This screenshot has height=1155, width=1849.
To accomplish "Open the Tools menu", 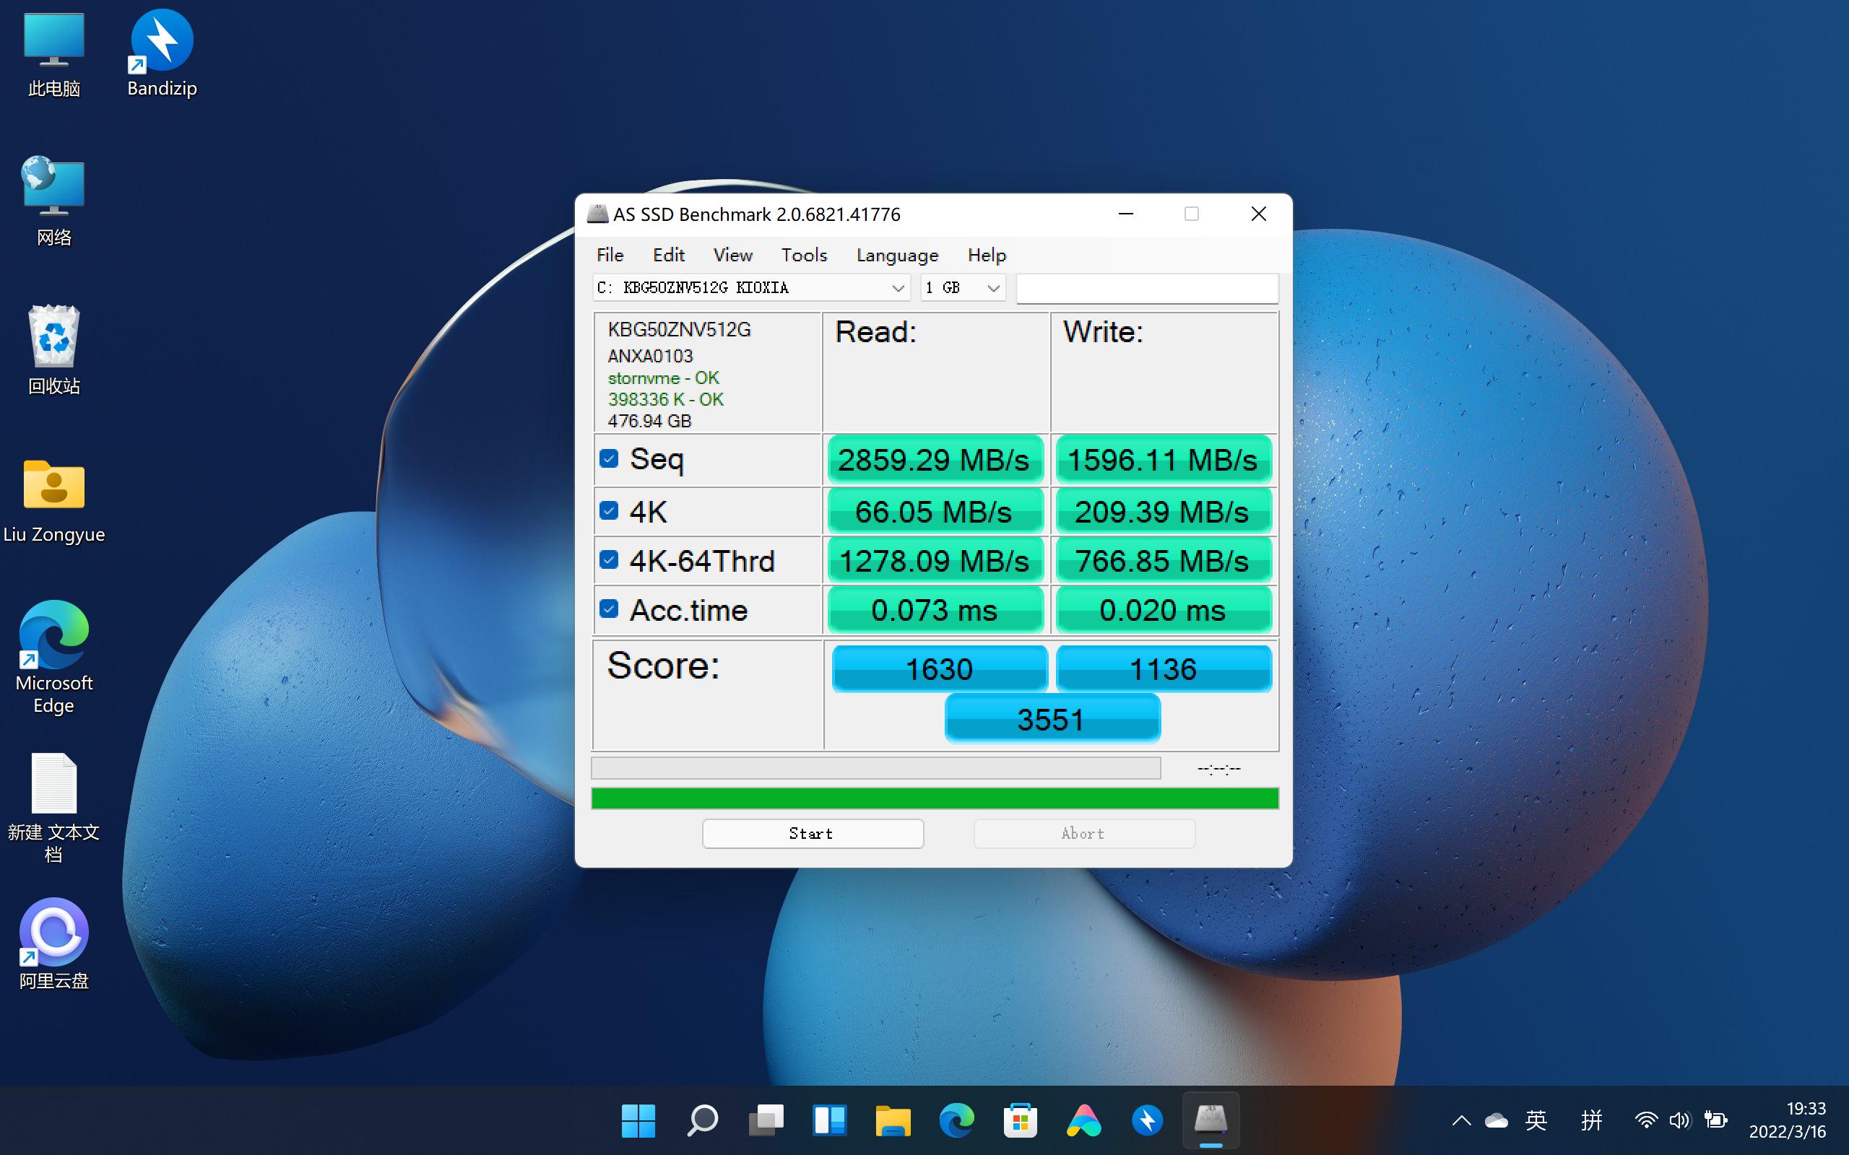I will (803, 255).
